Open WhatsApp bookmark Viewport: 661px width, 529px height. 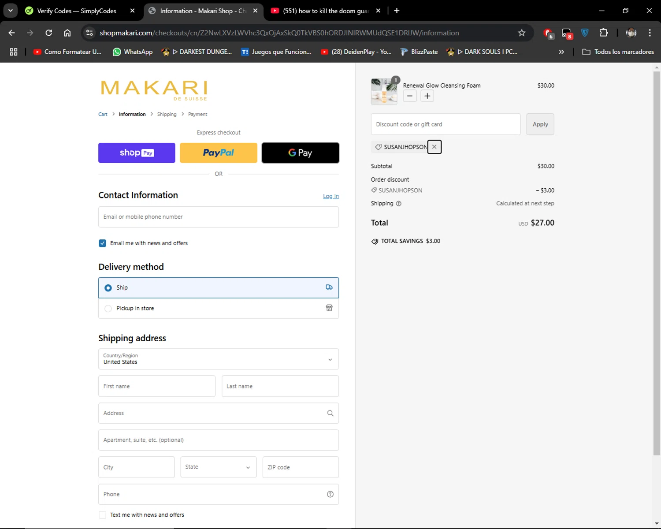(x=133, y=52)
